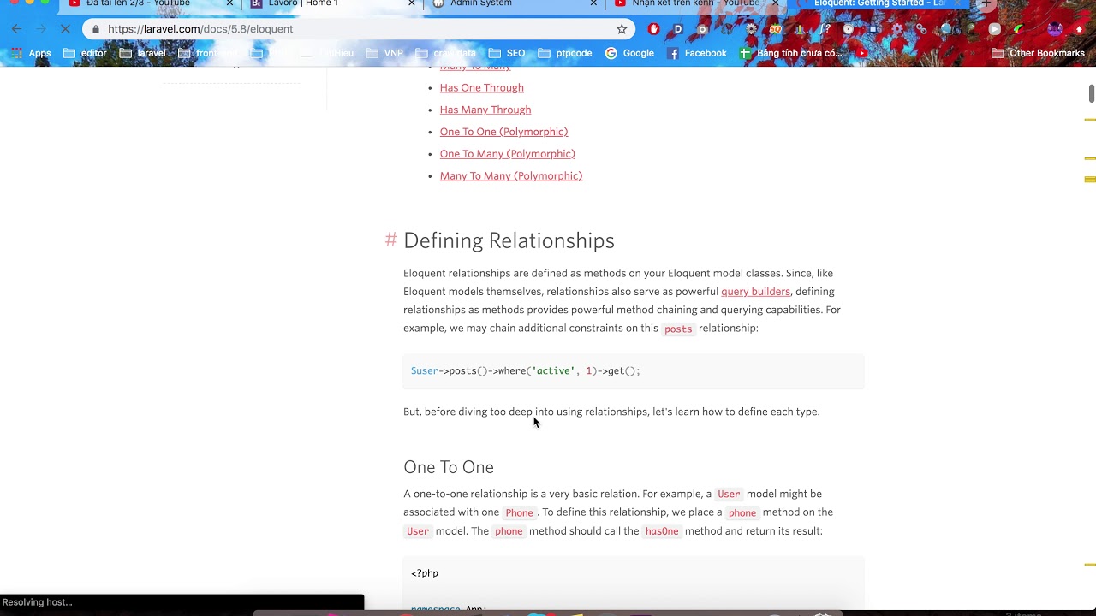Screen dimensions: 1096x616
Task: Click the # anchor beside Defining Relationships
Action: coord(390,240)
